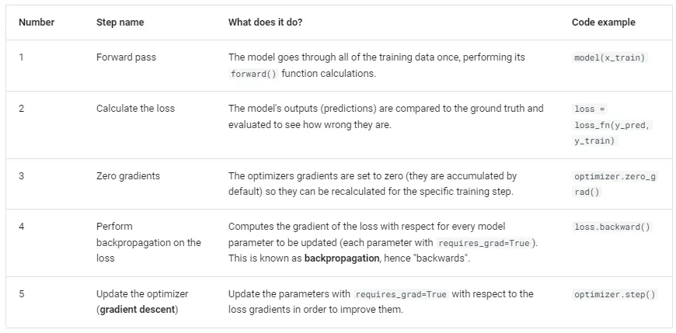This screenshot has width=676, height=333.
Task: Click "Perform backpropagation on the loss" cell
Action: coord(148,242)
